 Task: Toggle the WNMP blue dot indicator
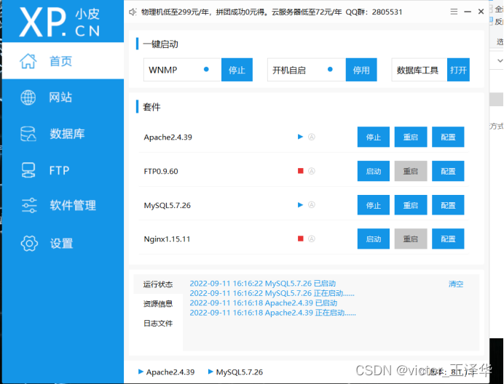point(206,69)
